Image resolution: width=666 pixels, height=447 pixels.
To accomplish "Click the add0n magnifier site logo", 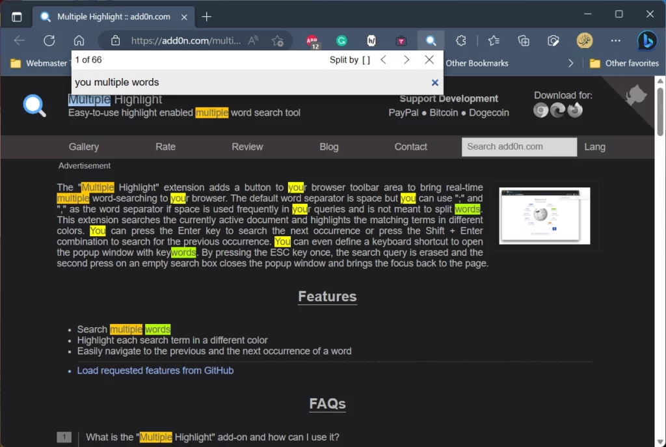I will pyautogui.click(x=34, y=106).
